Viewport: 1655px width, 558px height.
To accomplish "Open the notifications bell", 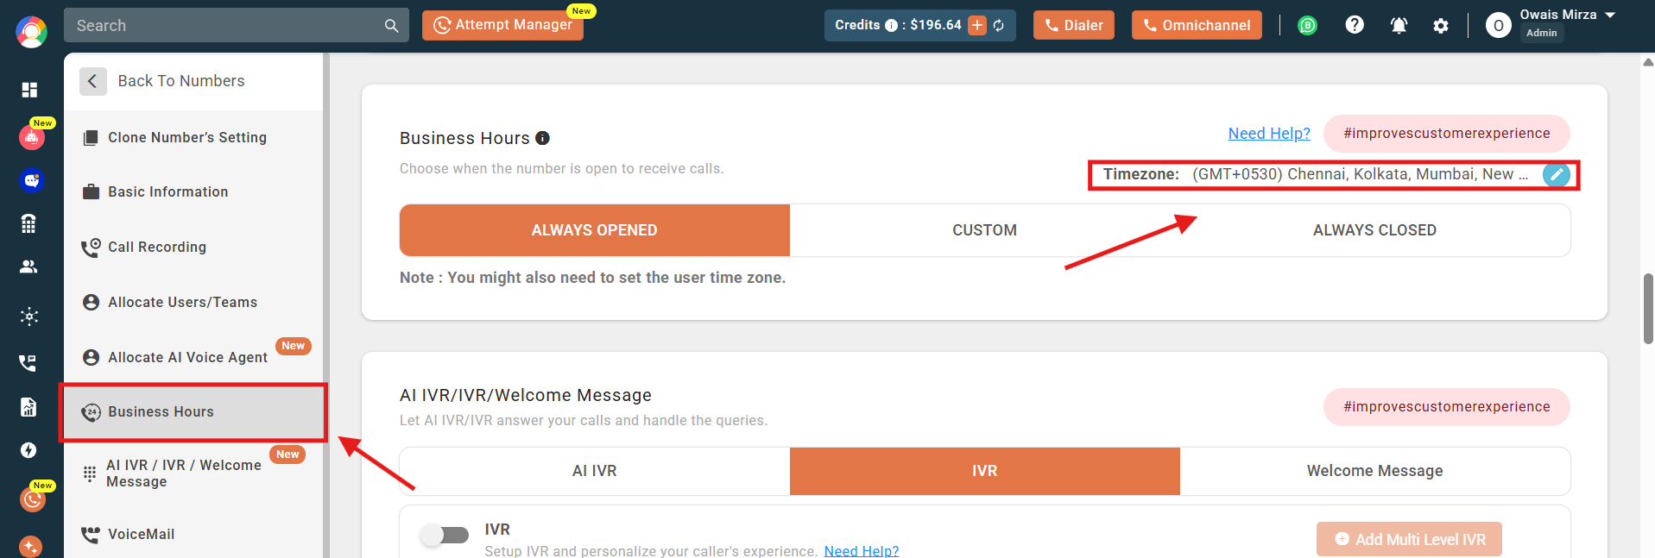I will (x=1399, y=26).
